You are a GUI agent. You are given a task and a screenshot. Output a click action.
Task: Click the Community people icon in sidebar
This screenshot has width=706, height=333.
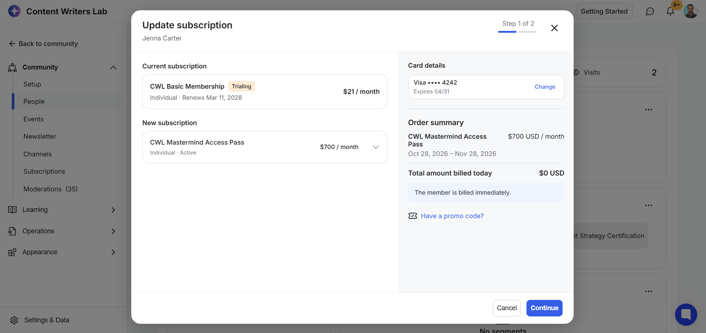coord(13,67)
